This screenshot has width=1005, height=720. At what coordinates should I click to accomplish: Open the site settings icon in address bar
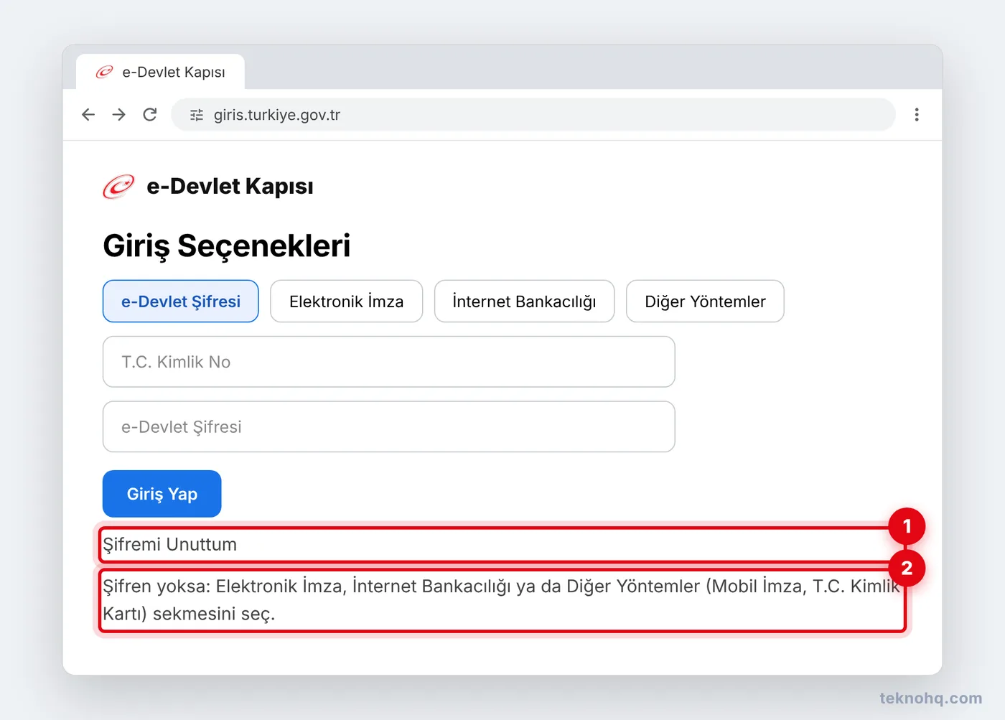pyautogui.click(x=197, y=115)
